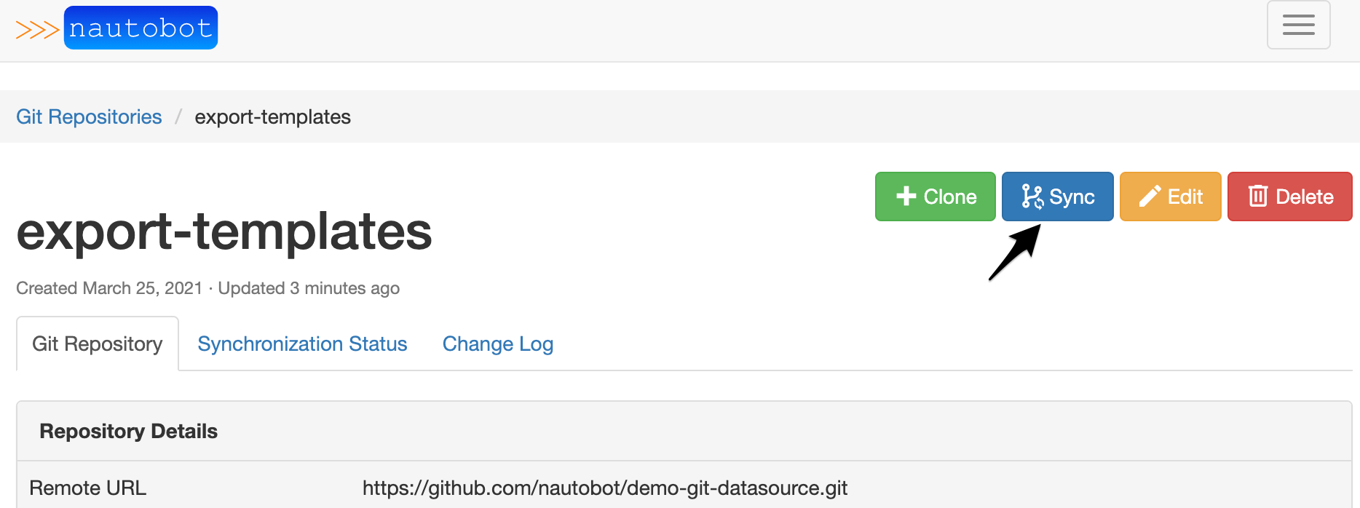This screenshot has width=1360, height=508.
Task: Click the orange chevrons in the Nautobot logo
Action: pyautogui.click(x=37, y=30)
